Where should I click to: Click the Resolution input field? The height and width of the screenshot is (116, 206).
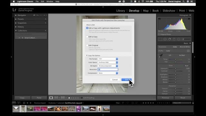108,70
